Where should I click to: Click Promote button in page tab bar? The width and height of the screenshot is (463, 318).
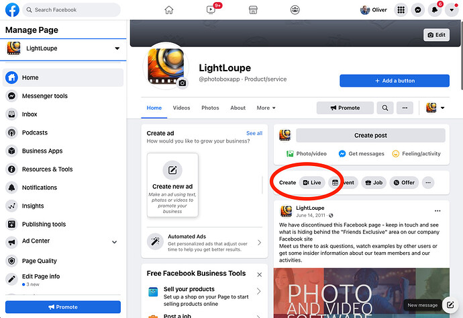[345, 108]
